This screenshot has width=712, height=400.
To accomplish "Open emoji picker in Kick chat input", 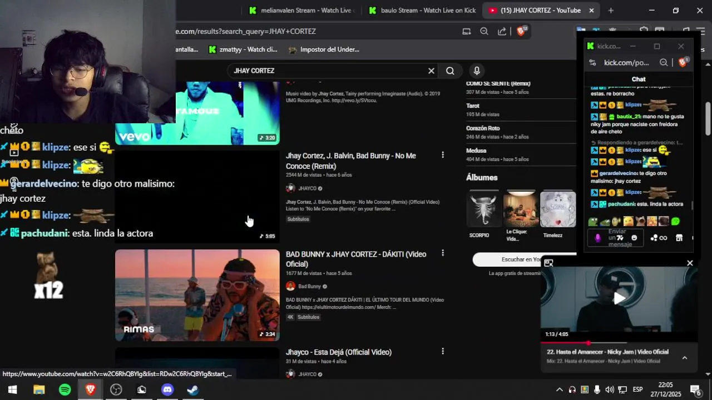I will pyautogui.click(x=634, y=238).
